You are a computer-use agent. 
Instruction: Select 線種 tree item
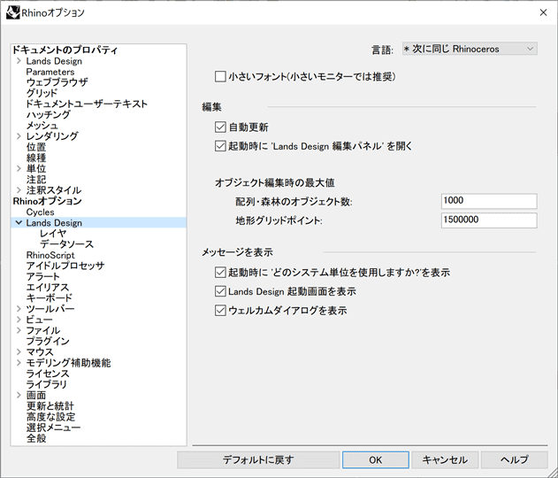pos(36,158)
